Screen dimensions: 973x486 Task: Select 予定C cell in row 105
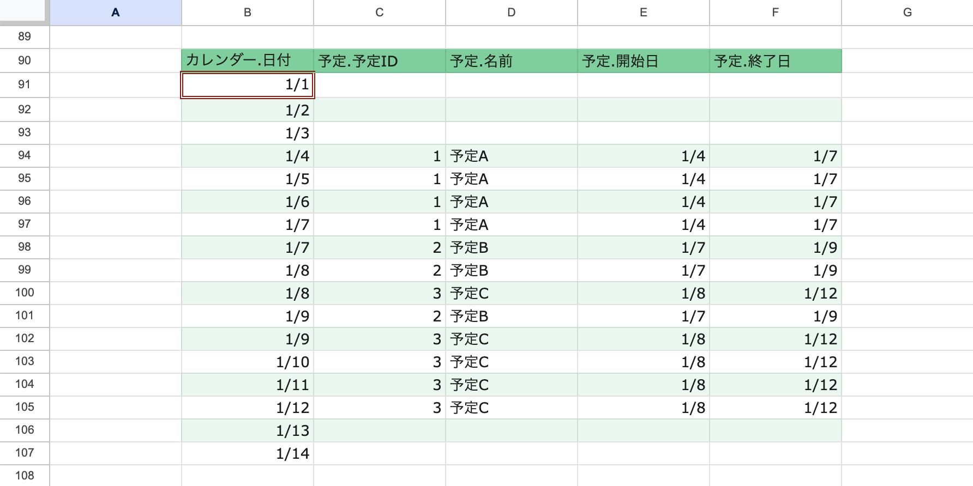tap(511, 408)
